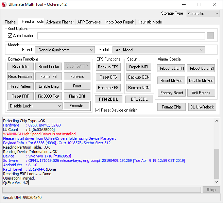Click the FTM2EDL button
This screenshot has height=203, width=223.
click(108, 99)
